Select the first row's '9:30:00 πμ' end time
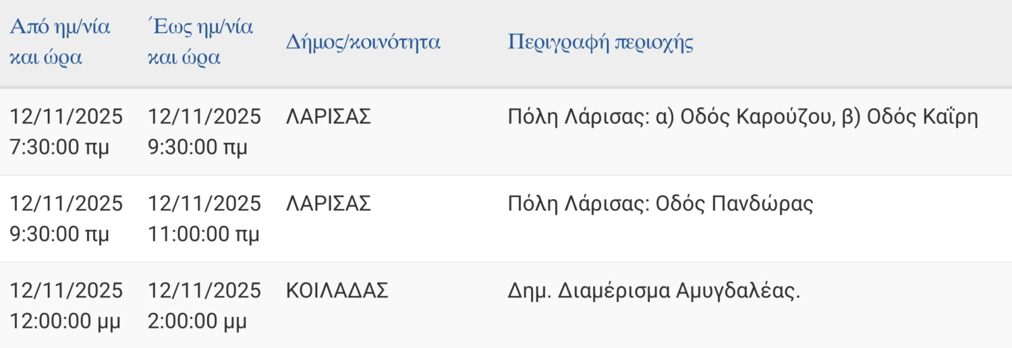Image resolution: width=1012 pixels, height=348 pixels. pyautogui.click(x=198, y=147)
